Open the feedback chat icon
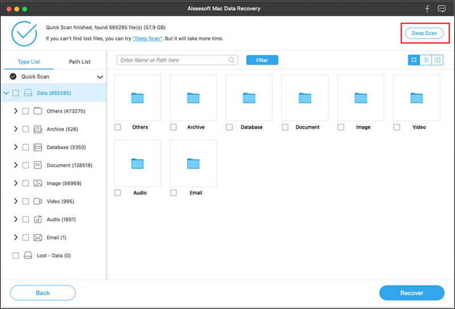The image size is (455, 309). click(441, 9)
